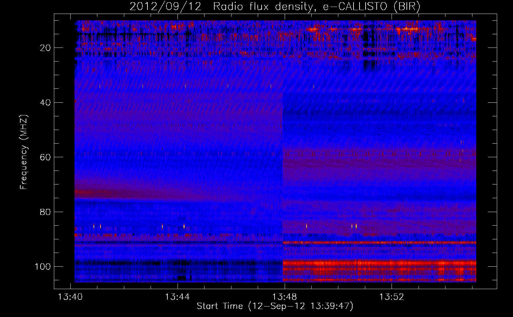
Task: Click the plot title '2012/09/12 Radio flux density'
Action: (x=275, y=6)
